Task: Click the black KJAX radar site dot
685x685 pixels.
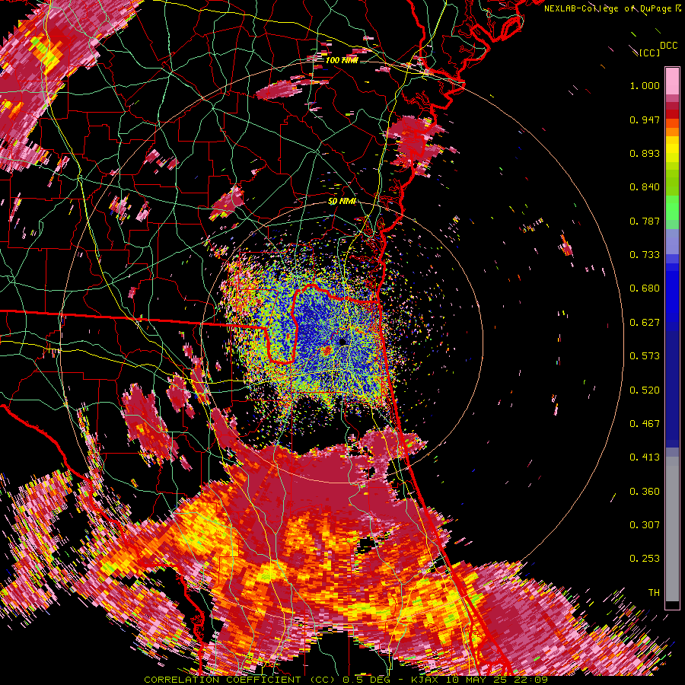Action: coord(343,342)
